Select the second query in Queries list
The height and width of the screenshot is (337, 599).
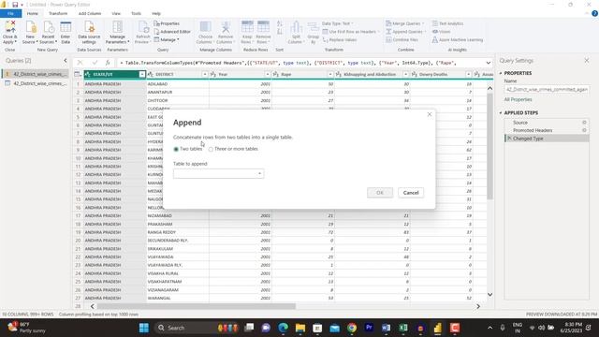36,83
